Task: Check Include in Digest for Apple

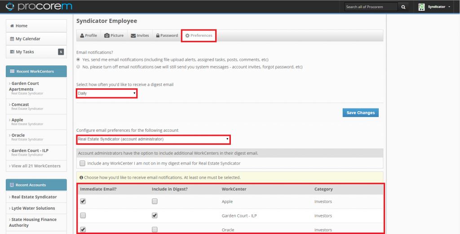Action: coord(155,201)
